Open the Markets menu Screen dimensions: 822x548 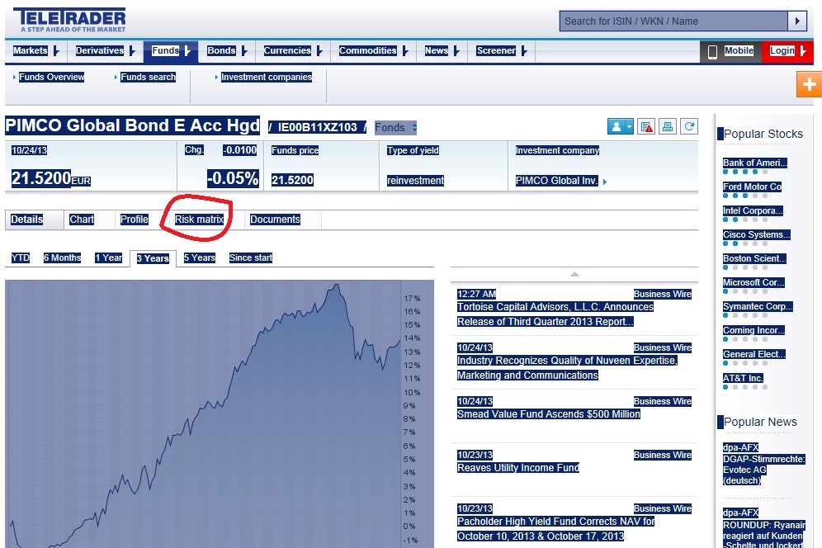point(35,51)
